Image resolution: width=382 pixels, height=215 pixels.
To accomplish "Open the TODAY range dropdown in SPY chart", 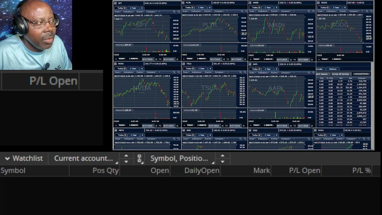I will click(x=123, y=59).
